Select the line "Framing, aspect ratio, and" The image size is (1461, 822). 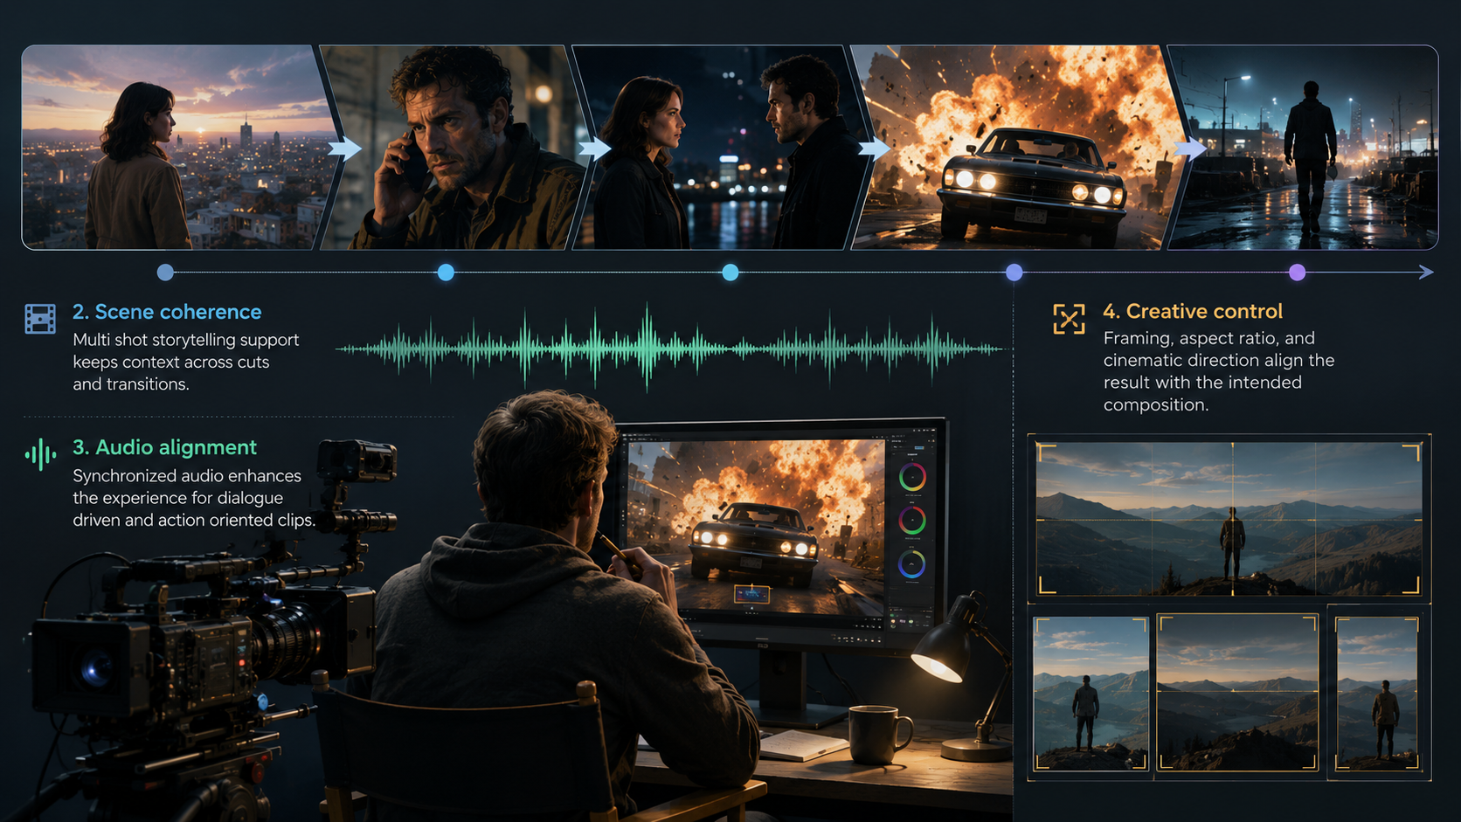pos(1209,338)
